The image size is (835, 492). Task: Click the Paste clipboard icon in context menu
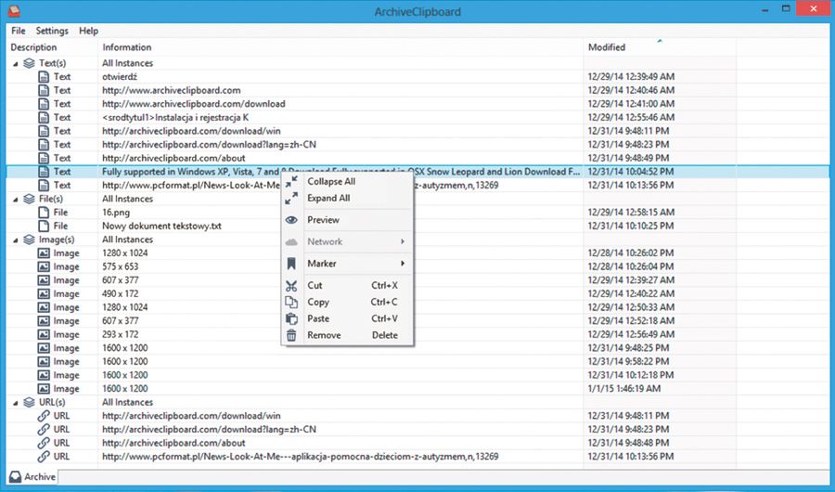[291, 318]
